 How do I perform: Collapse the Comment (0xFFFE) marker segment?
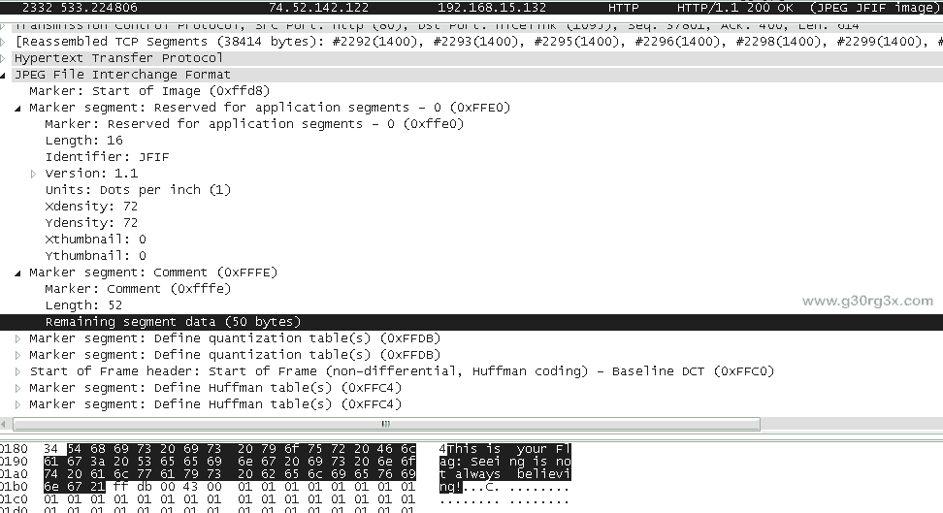coord(18,273)
